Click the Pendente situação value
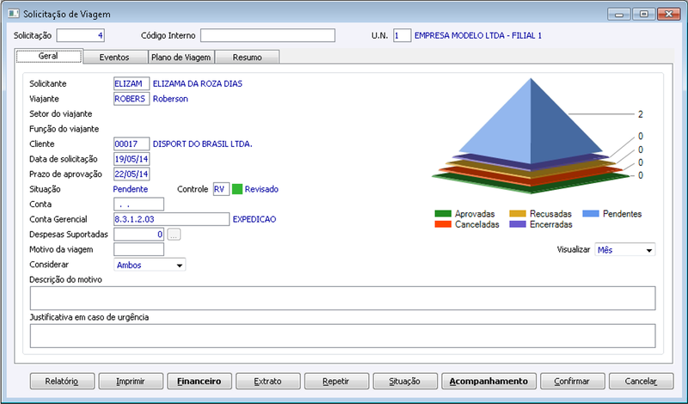Image resolution: width=688 pixels, height=404 pixels. [x=131, y=189]
